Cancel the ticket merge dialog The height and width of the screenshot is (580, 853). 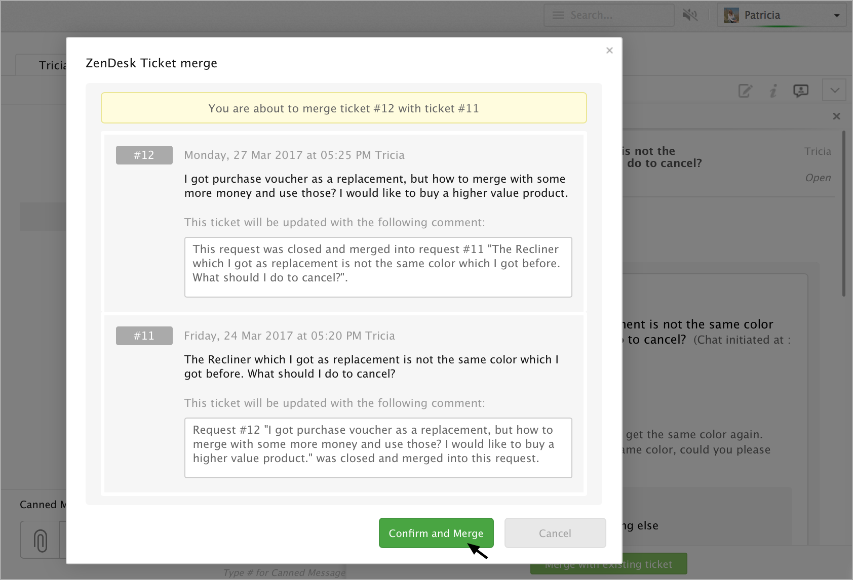pos(555,533)
